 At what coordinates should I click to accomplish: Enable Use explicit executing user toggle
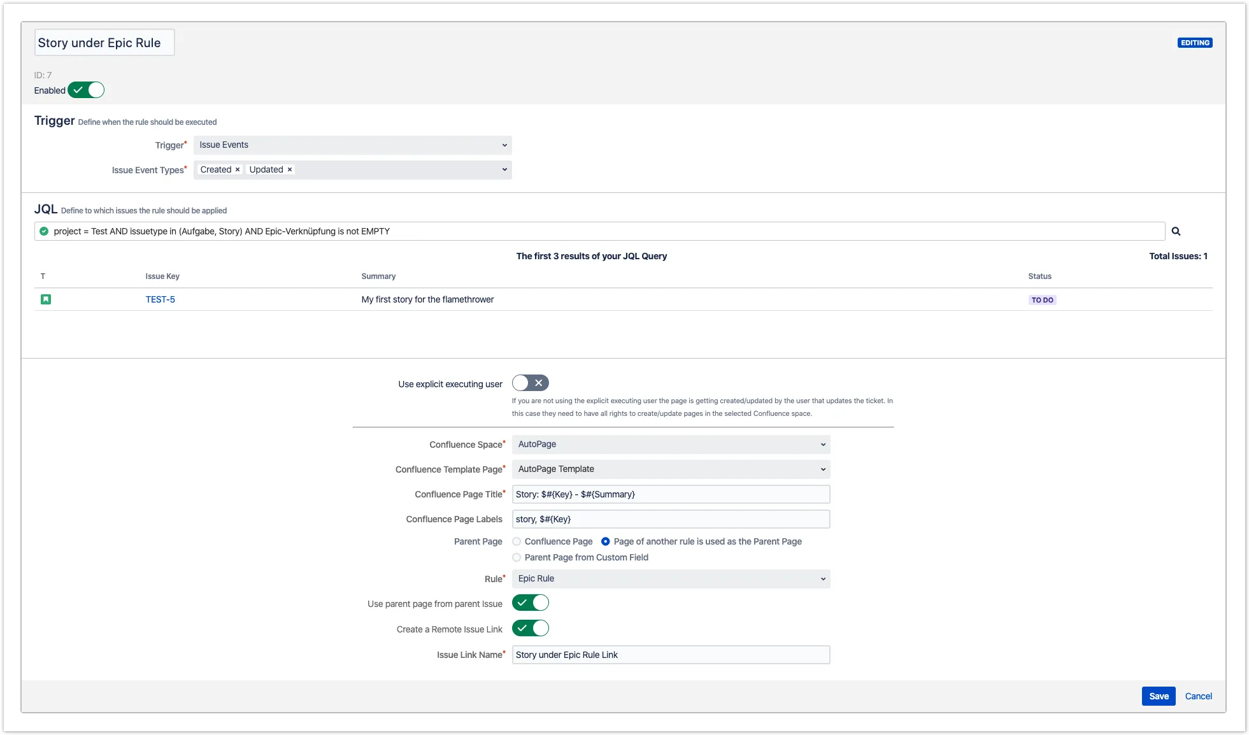[530, 383]
